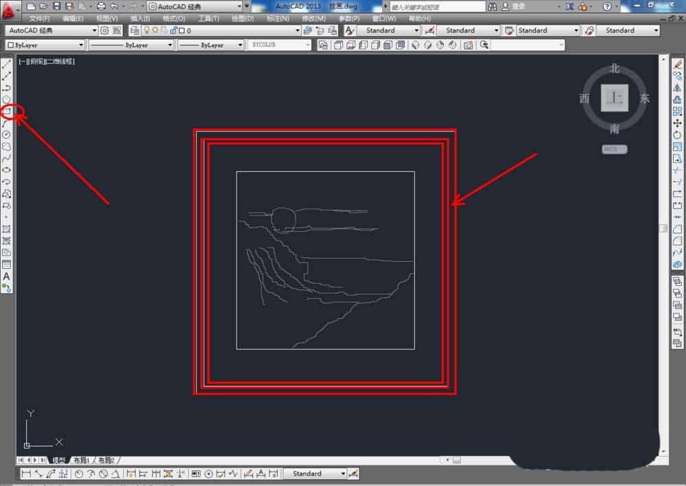This screenshot has height=486, width=686.
Task: Open the ByLayer color control dropdown
Action: click(81, 45)
